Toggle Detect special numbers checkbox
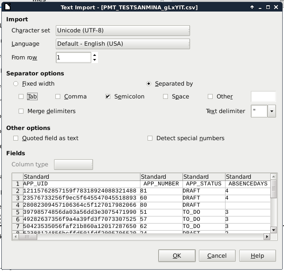This screenshot has width=284, height=271. (151, 138)
